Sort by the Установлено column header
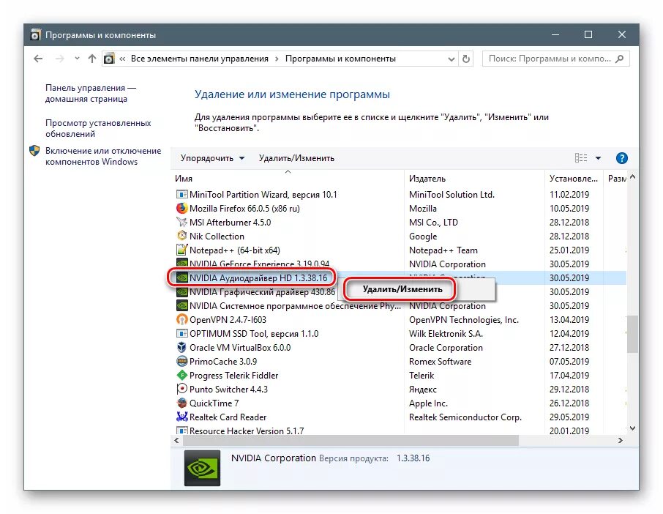Viewport: 663px width, 514px height. (x=574, y=179)
